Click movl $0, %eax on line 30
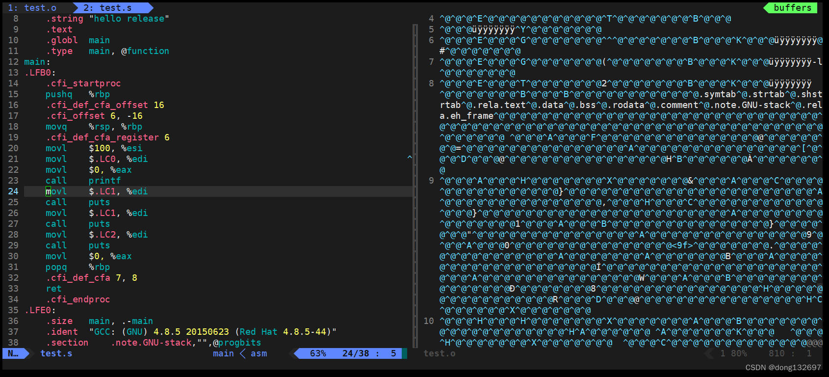The image size is (829, 377). click(x=89, y=256)
